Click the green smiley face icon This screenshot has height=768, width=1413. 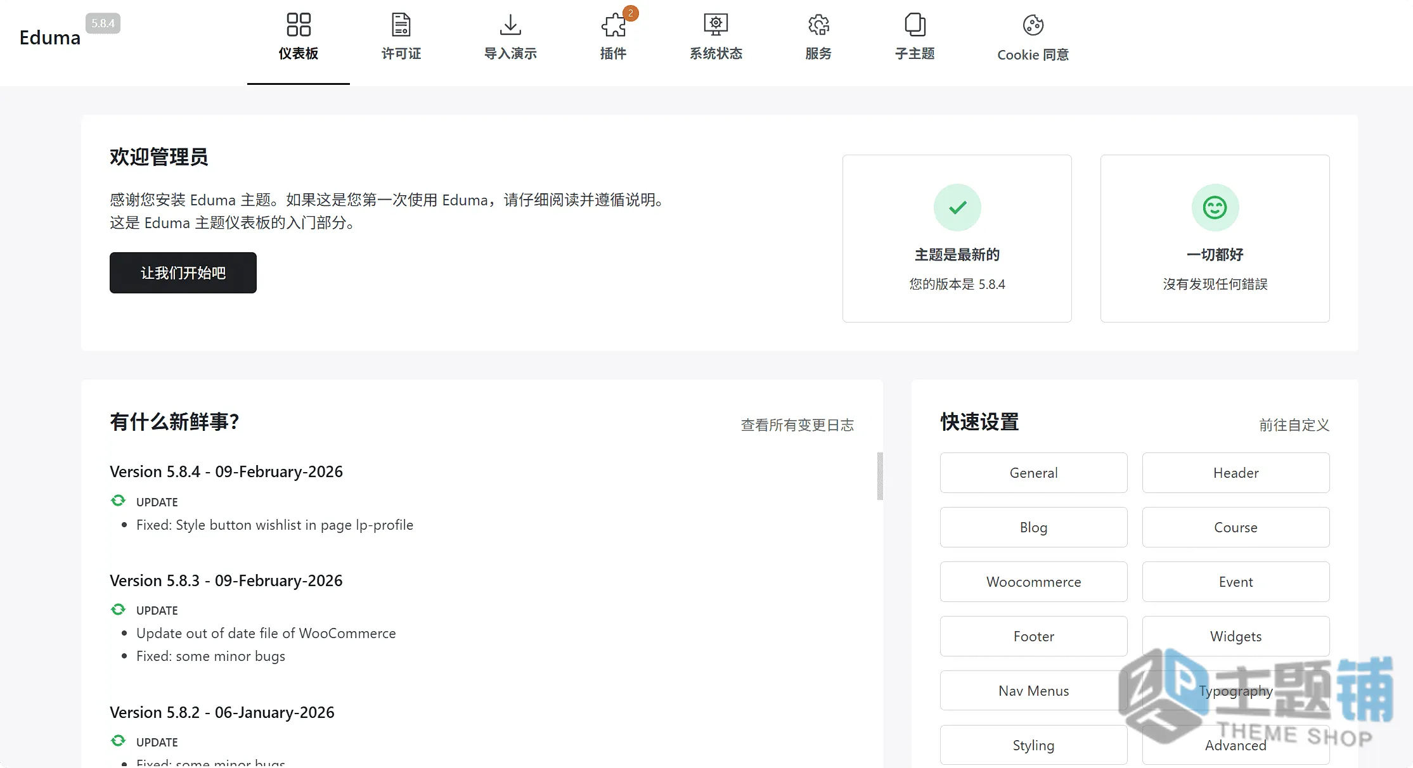(x=1215, y=207)
